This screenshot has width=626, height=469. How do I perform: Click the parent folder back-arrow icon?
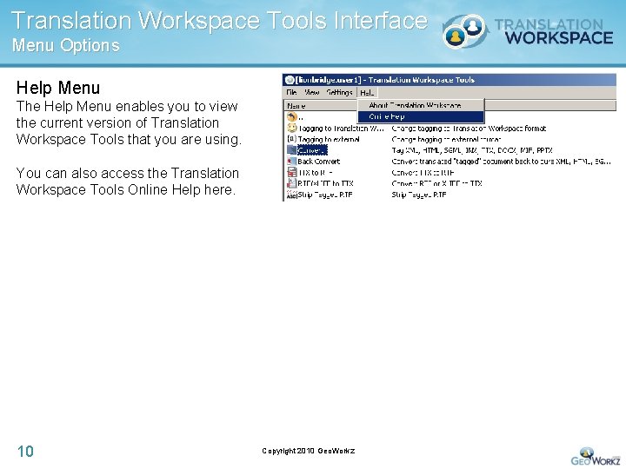click(292, 117)
